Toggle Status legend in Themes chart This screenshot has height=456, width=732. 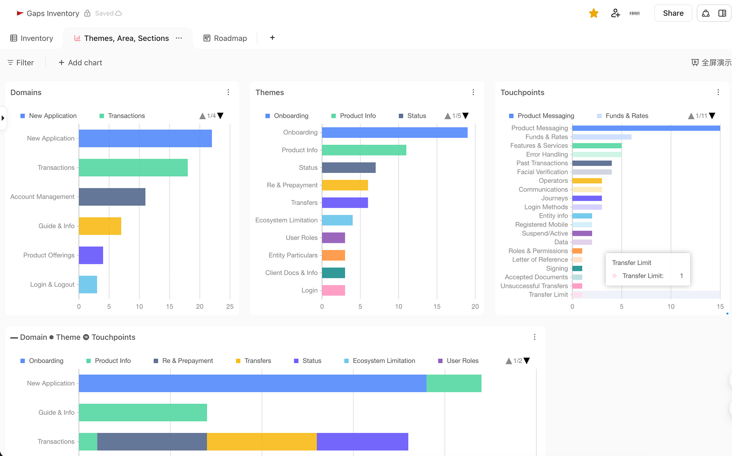click(x=412, y=116)
